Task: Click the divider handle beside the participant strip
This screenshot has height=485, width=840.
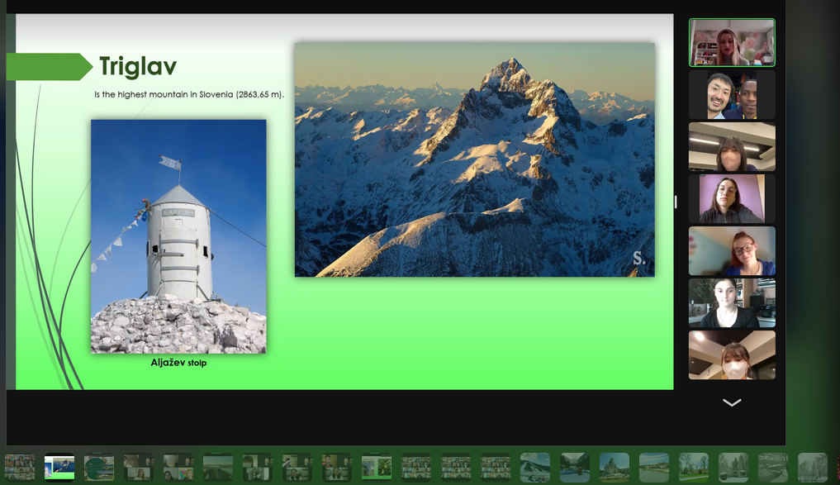Action: (676, 202)
